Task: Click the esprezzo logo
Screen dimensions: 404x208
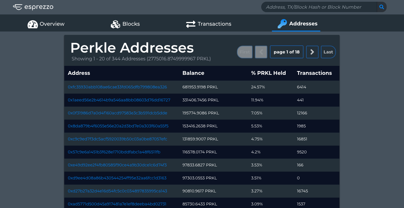Action: tap(33, 7)
